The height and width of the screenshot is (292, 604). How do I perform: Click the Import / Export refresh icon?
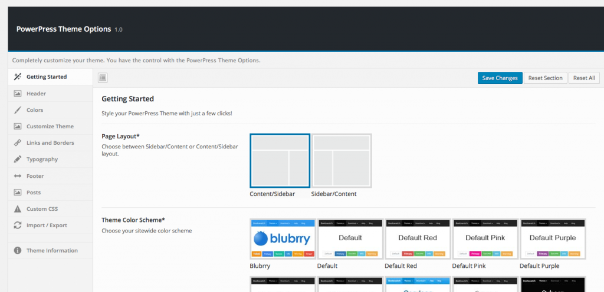pyautogui.click(x=17, y=225)
